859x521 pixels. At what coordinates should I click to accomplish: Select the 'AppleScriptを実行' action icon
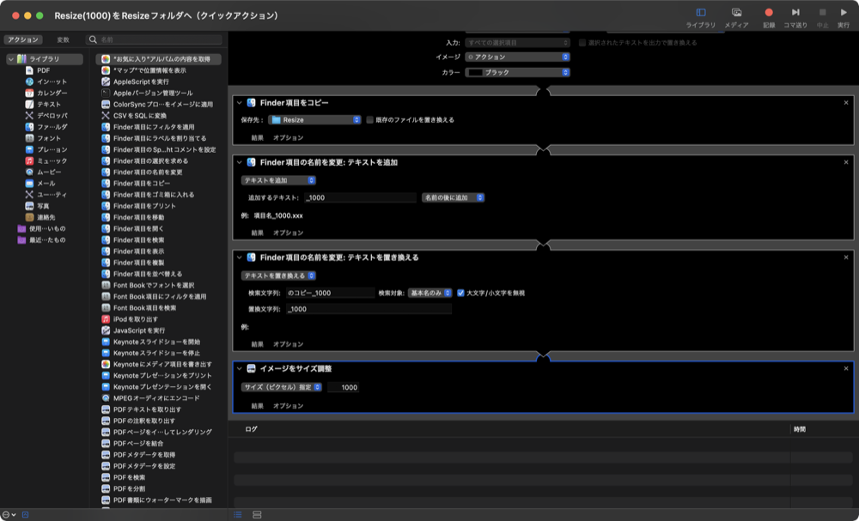pyautogui.click(x=106, y=82)
